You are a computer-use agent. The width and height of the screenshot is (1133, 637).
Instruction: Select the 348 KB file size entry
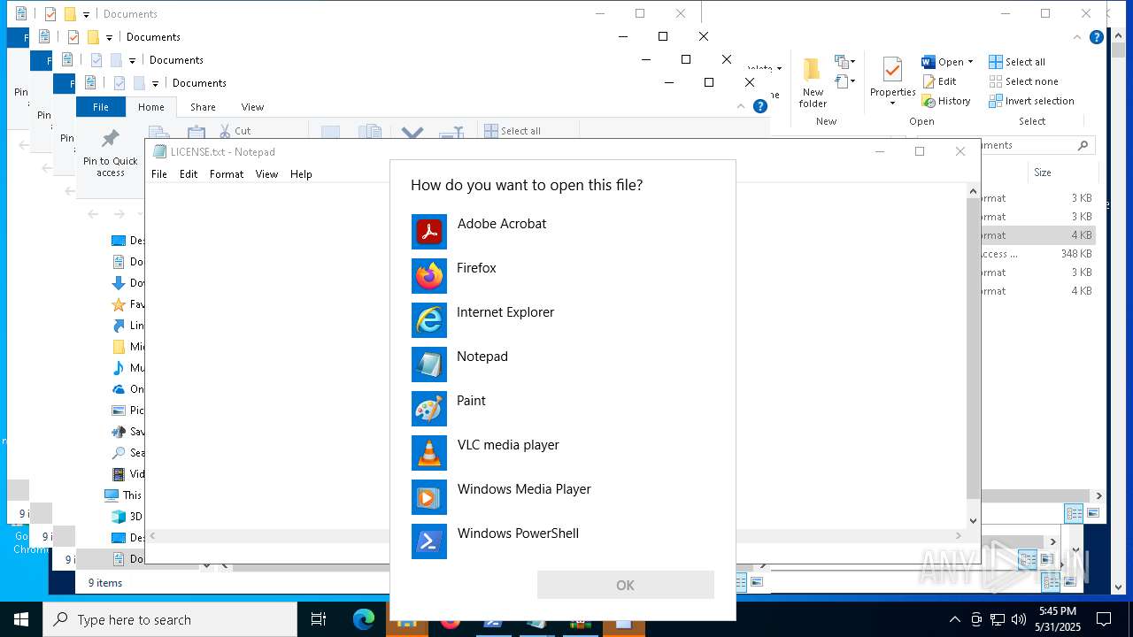coord(1076,254)
